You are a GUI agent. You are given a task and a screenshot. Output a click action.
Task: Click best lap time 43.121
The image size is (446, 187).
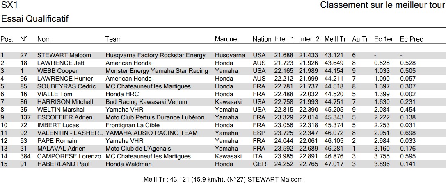pos(335,55)
